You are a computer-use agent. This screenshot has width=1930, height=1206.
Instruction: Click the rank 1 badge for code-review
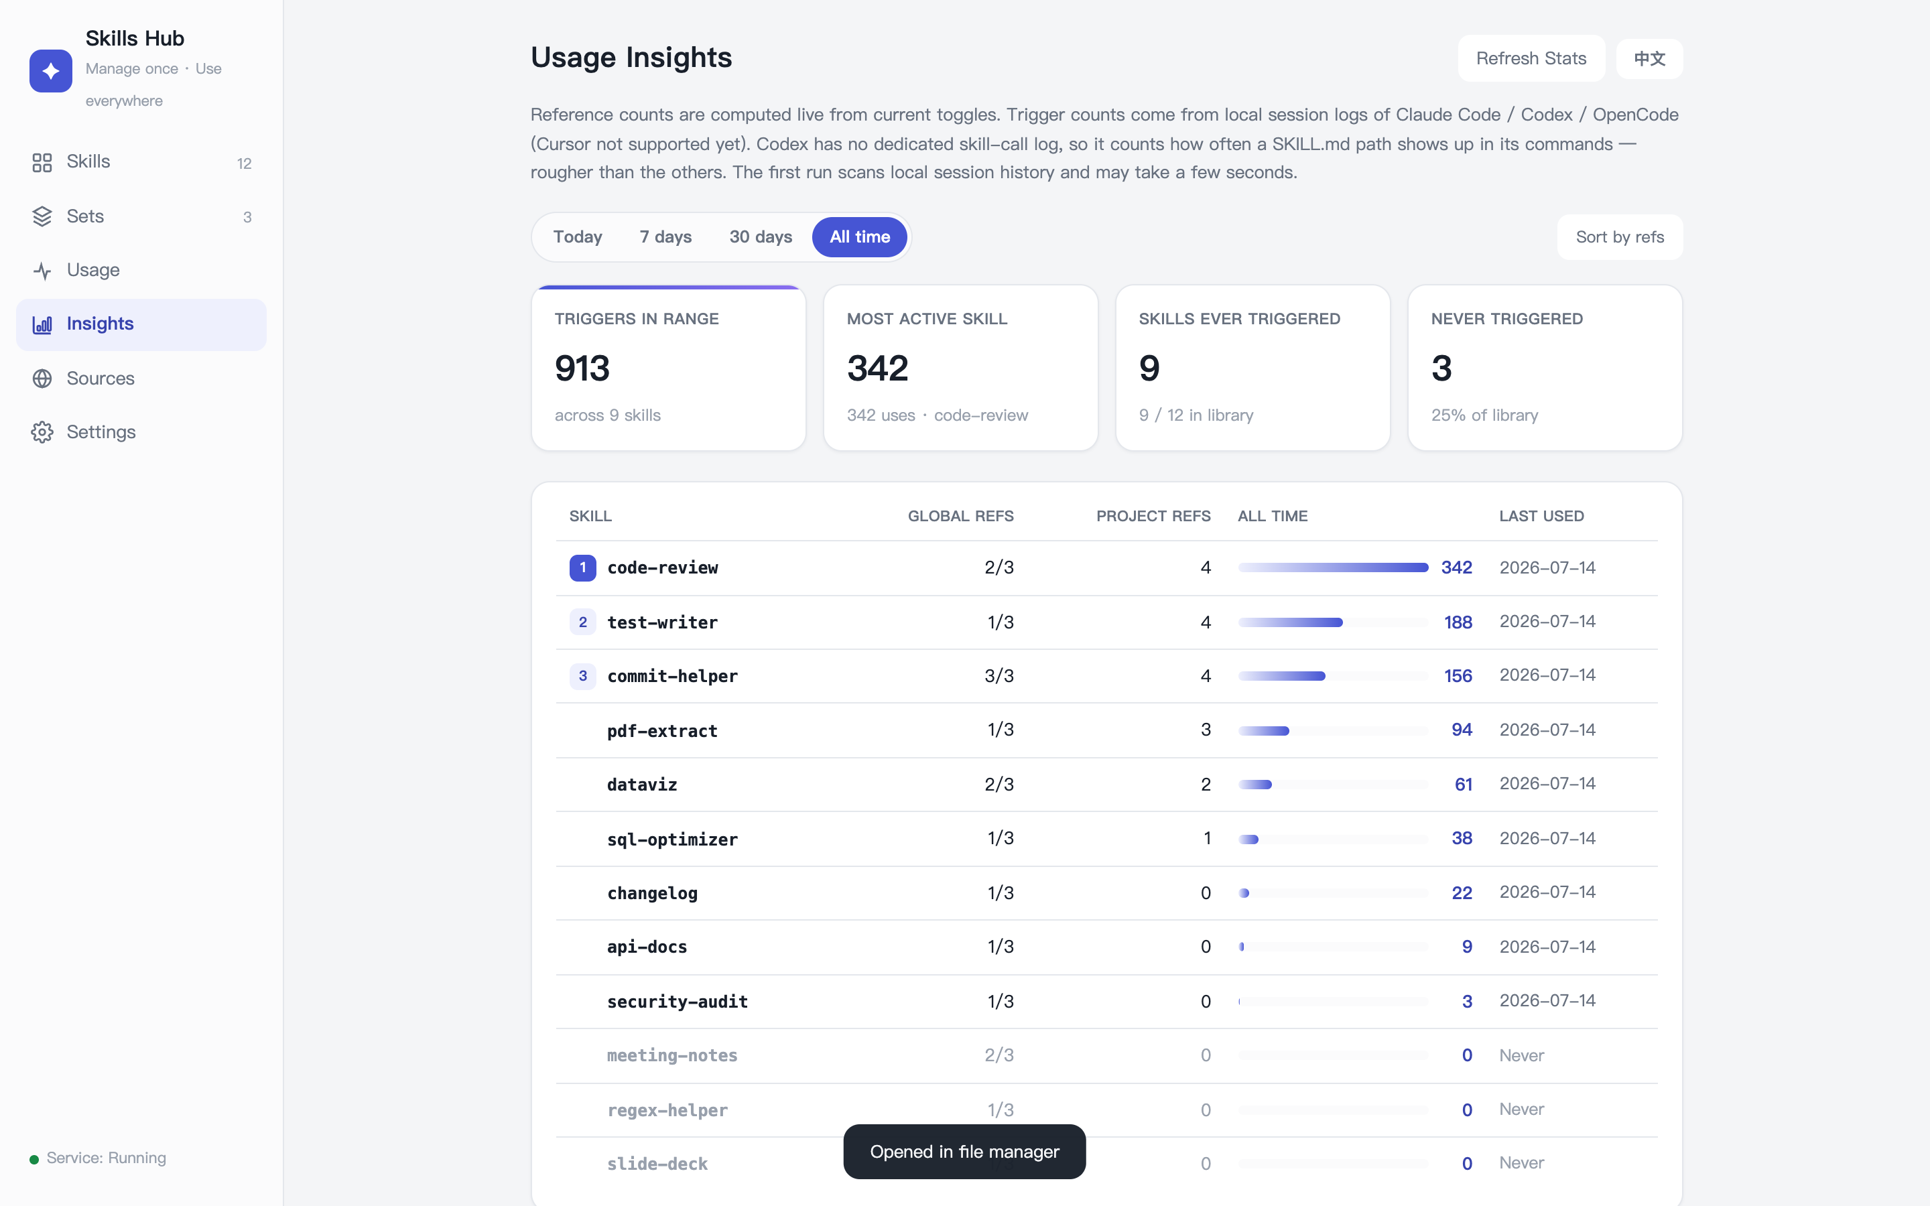(582, 567)
